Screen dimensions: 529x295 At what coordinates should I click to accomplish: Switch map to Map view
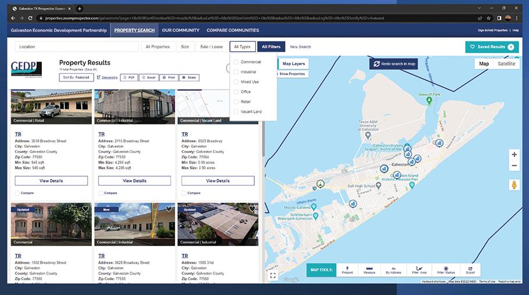coord(484,64)
